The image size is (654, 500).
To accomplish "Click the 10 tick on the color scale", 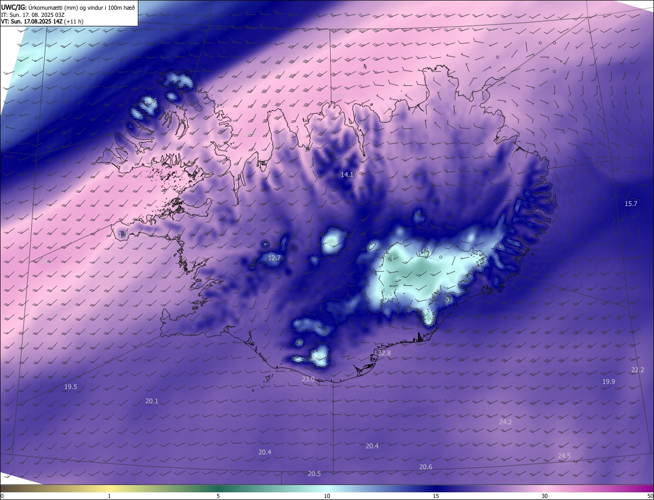I will click(327, 496).
